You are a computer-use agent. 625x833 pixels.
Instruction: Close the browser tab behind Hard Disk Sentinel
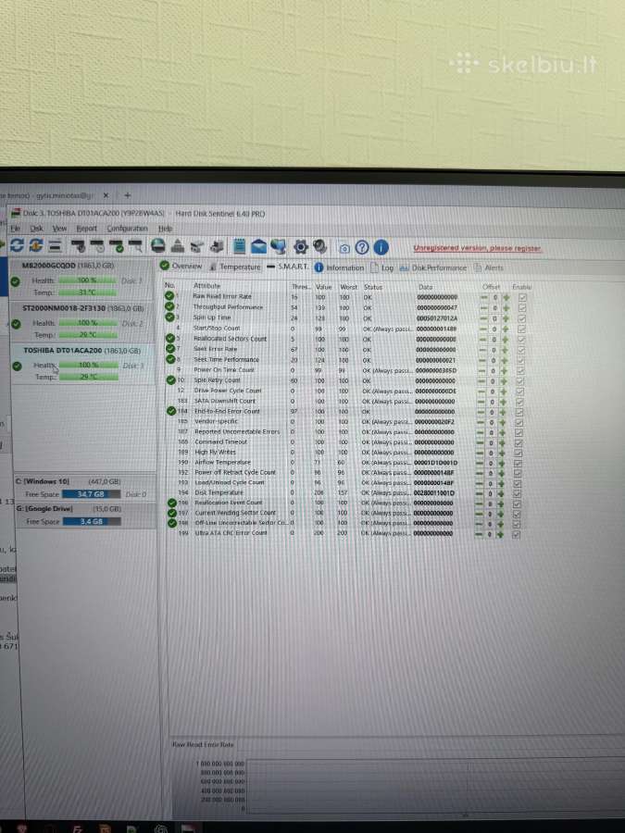coord(106,195)
